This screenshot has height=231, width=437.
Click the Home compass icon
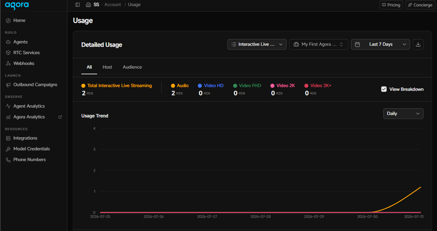pos(8,21)
